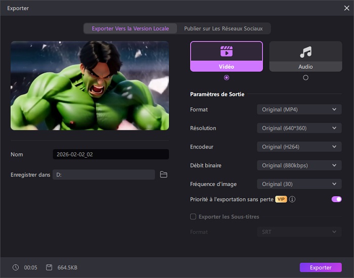Open the Format dropdown Original (MP4)
354x278 pixels.
299,110
